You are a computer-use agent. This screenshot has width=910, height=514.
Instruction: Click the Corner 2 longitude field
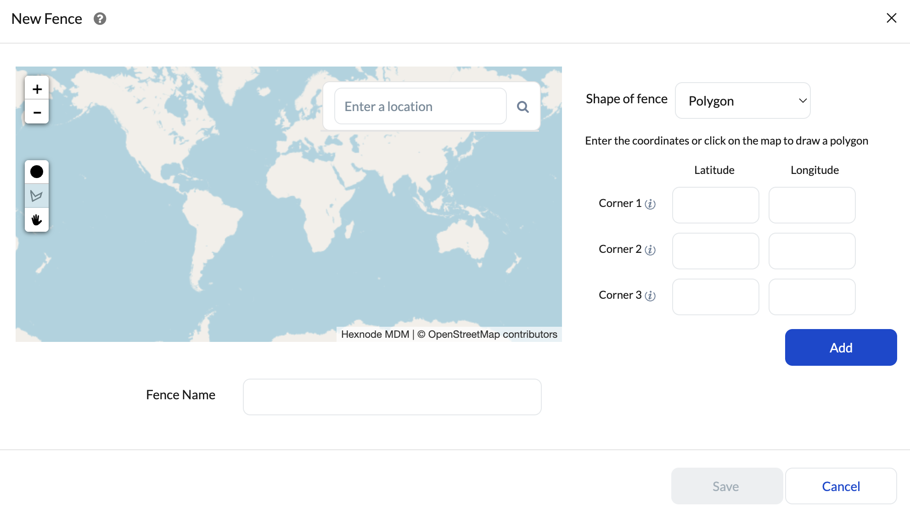(x=811, y=251)
